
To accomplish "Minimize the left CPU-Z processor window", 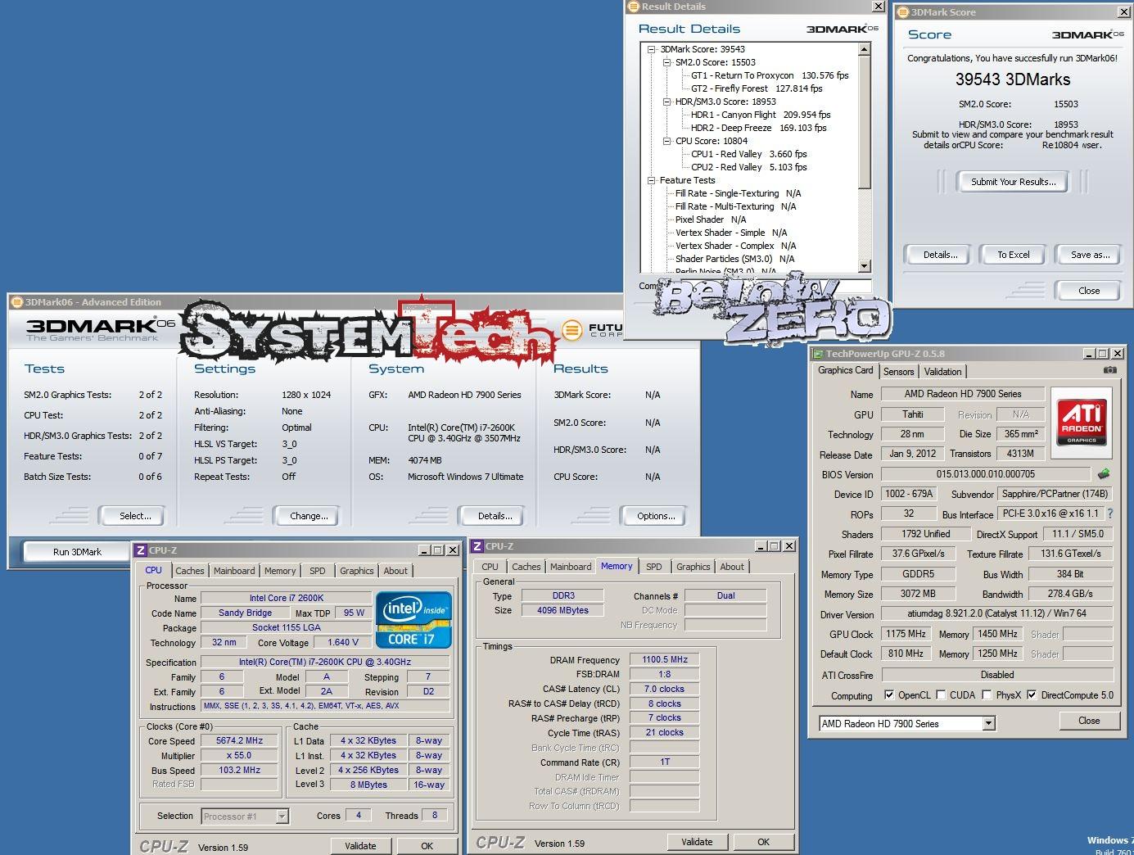I will (424, 550).
